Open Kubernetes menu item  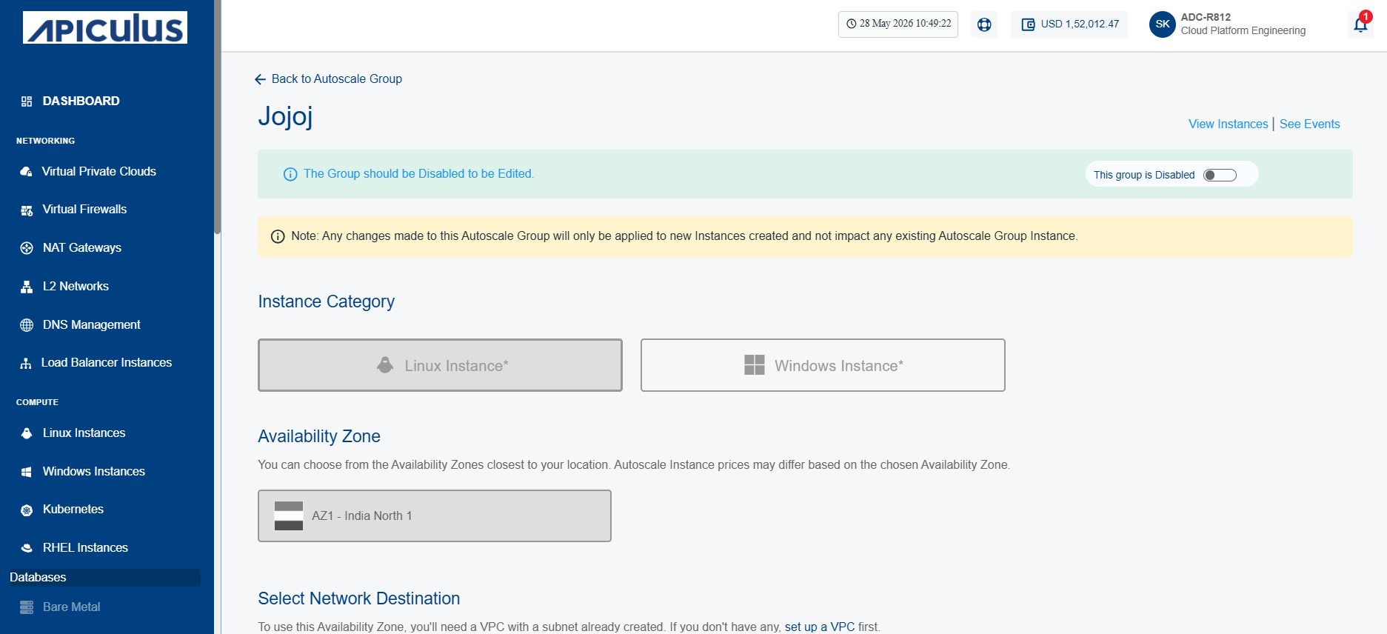tap(73, 509)
